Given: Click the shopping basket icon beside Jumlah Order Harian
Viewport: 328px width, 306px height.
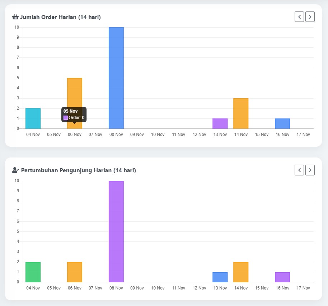Looking at the screenshot, I should [x=15, y=17].
